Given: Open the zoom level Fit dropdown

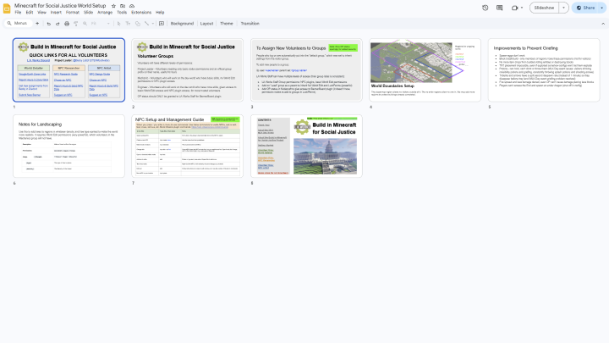Looking at the screenshot, I should (x=101, y=24).
